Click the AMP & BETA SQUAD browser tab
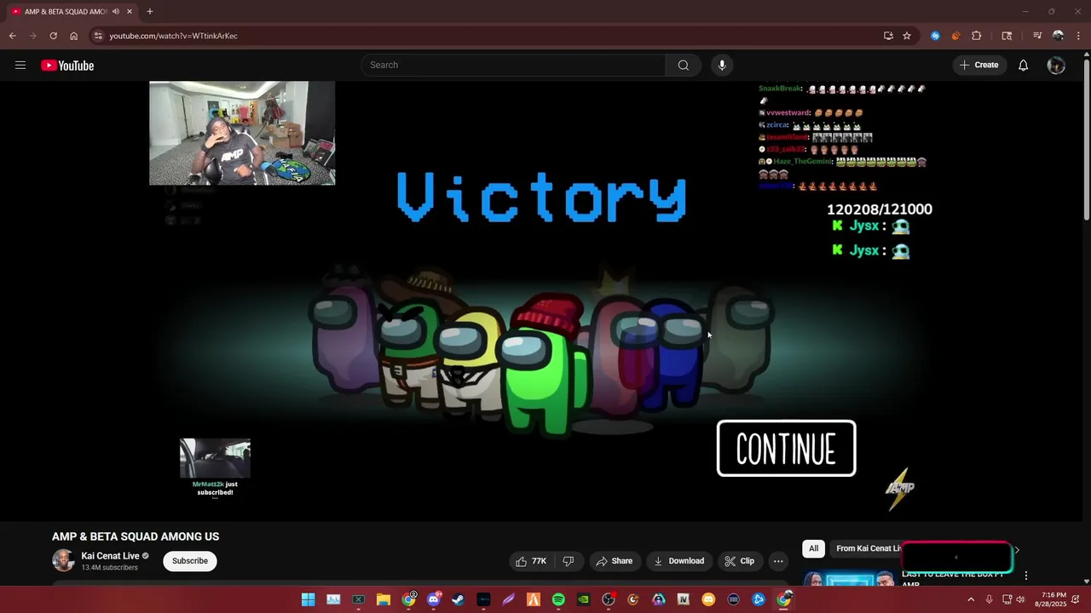The image size is (1091, 613). pos(72,12)
